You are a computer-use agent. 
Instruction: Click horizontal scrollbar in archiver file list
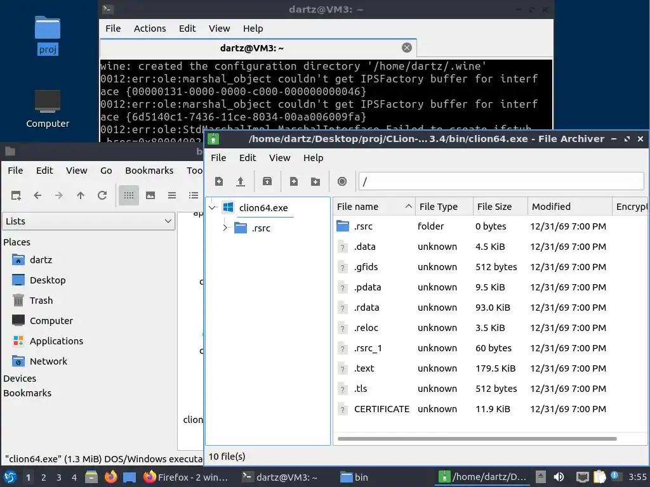[477, 439]
